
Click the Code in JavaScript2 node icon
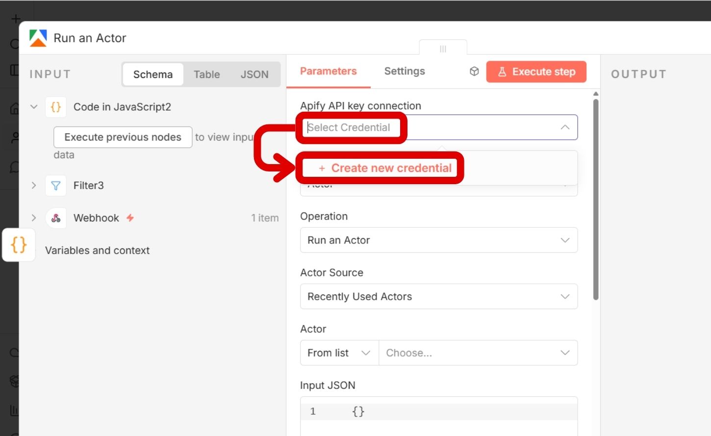[x=56, y=107]
